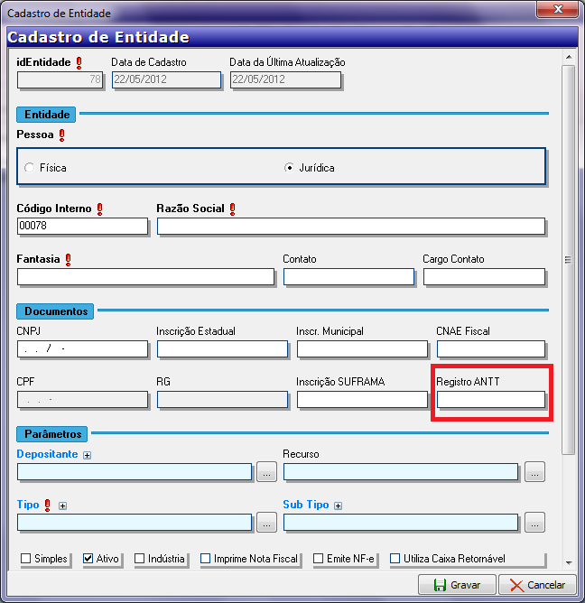Click the Tipo text field

[135, 523]
